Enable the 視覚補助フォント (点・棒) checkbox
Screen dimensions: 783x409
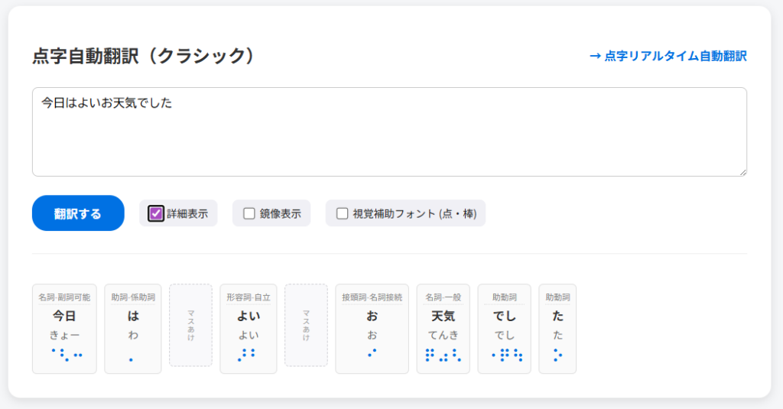coord(343,213)
